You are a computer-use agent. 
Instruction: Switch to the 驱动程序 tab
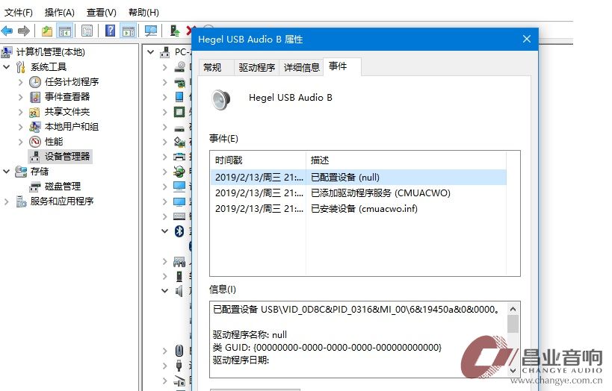(256, 67)
